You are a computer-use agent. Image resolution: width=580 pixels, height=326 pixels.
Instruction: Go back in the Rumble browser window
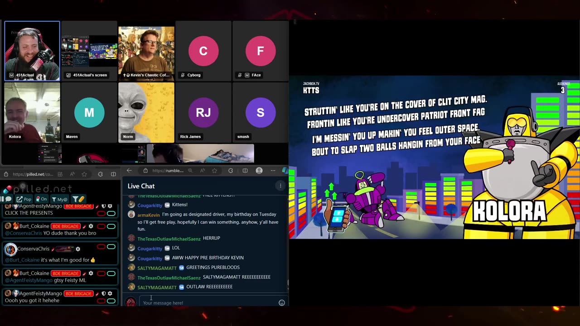click(129, 171)
